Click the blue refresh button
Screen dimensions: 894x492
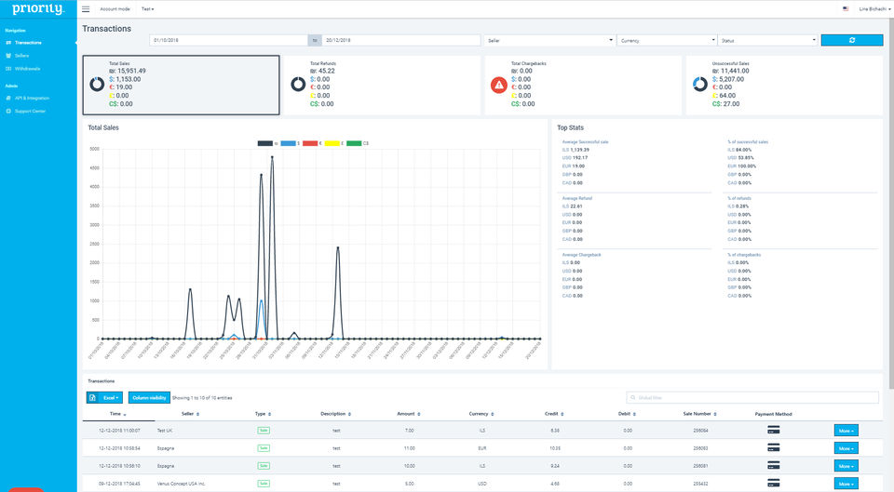tap(851, 40)
